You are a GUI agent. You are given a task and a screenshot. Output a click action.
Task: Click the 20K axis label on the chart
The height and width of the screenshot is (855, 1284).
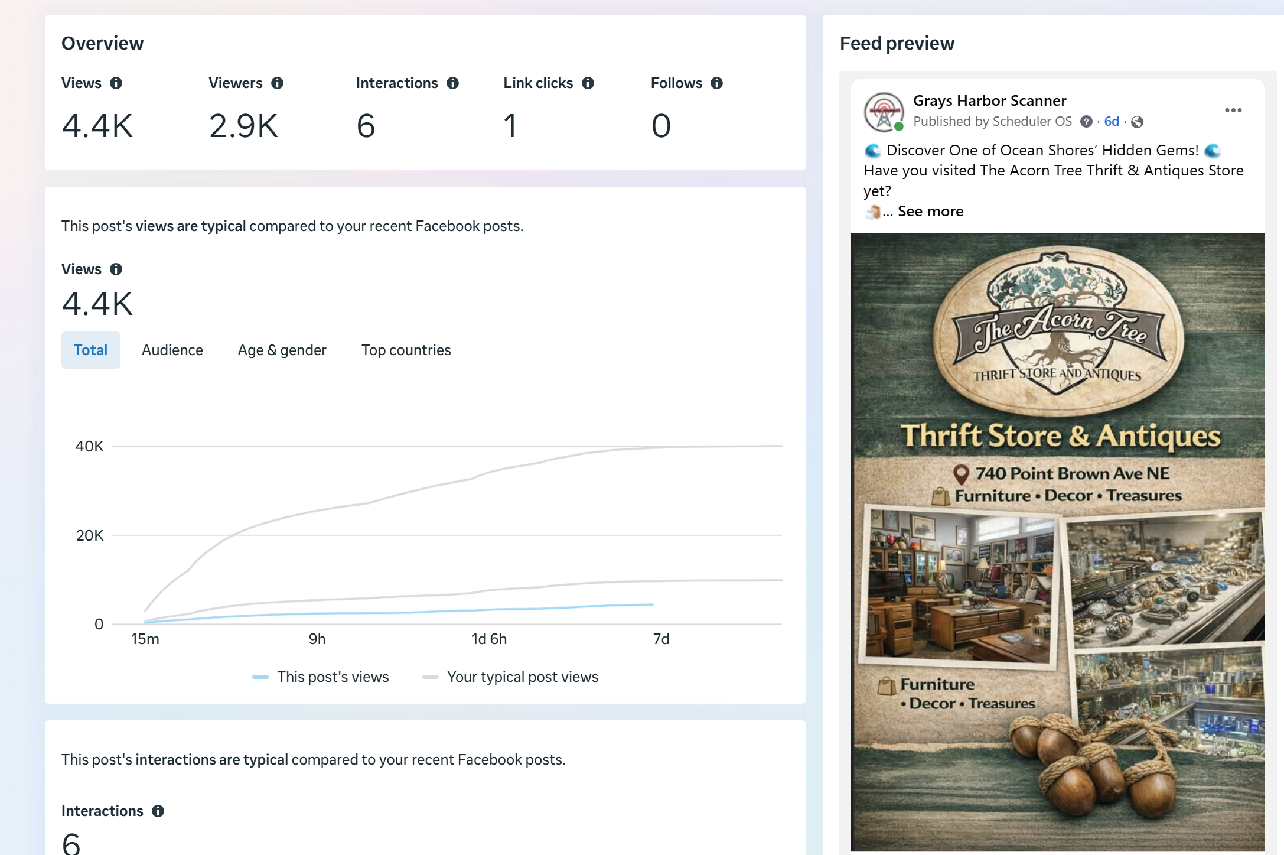point(90,536)
